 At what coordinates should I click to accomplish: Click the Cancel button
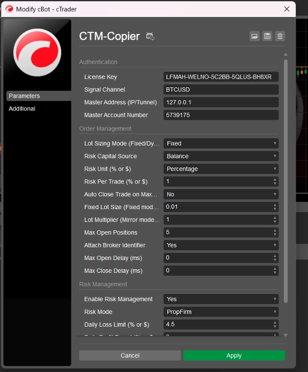coord(130,356)
